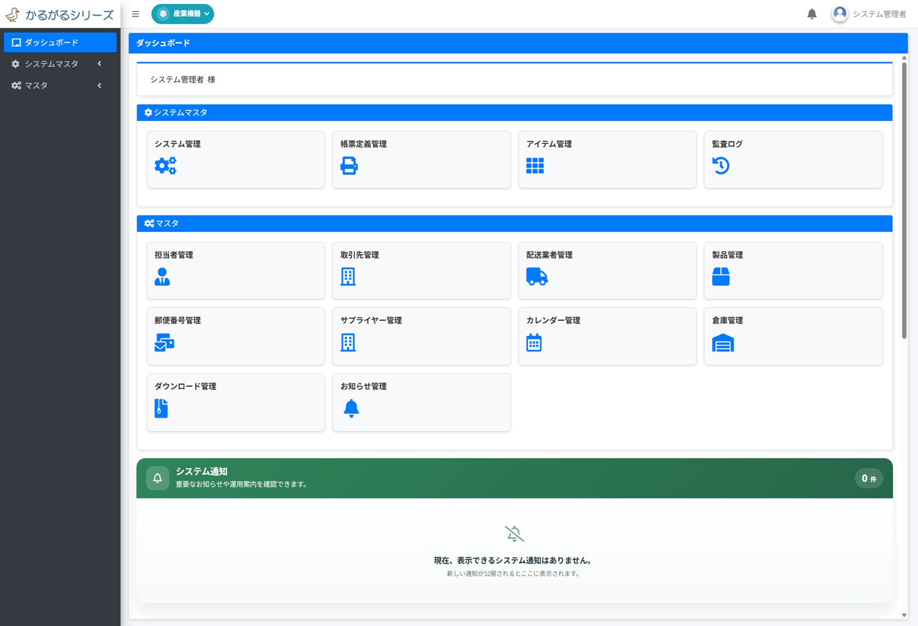Click the サプライヤー管理 card title

click(371, 320)
